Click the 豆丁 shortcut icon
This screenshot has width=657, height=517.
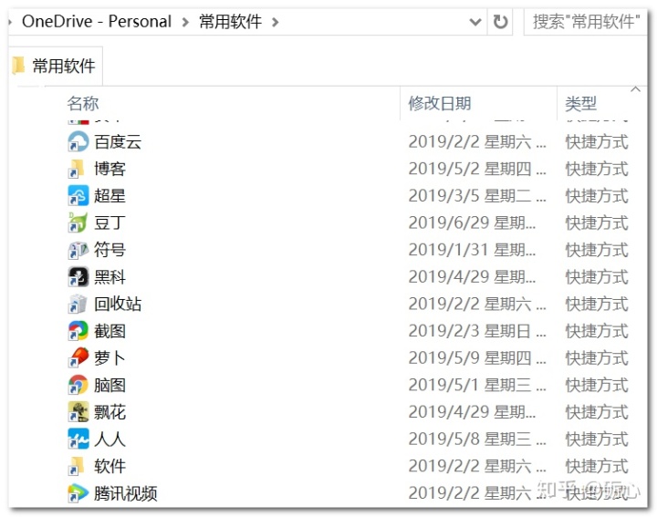point(78,222)
